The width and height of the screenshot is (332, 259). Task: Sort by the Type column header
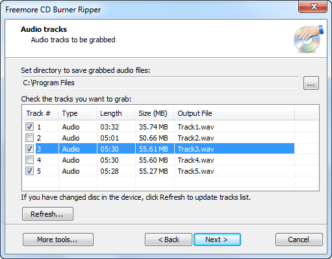[77, 113]
